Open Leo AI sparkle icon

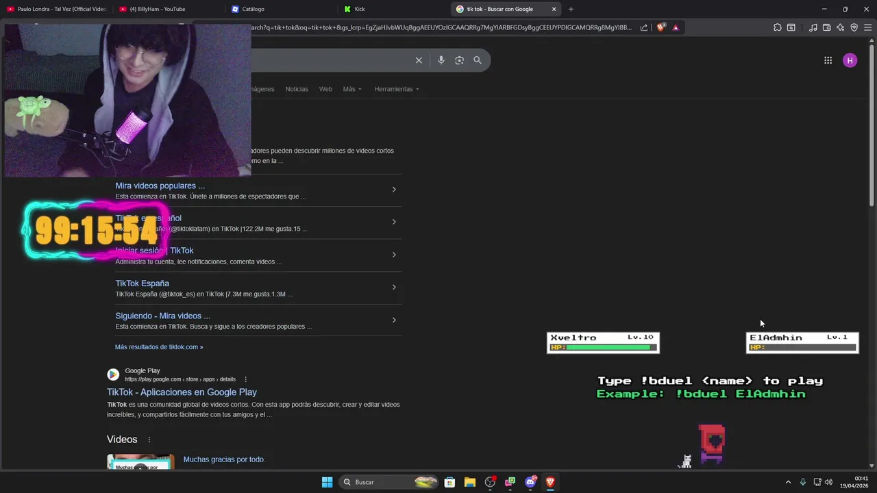(840, 27)
